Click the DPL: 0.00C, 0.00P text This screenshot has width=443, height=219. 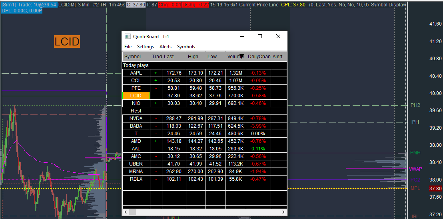(22, 10)
